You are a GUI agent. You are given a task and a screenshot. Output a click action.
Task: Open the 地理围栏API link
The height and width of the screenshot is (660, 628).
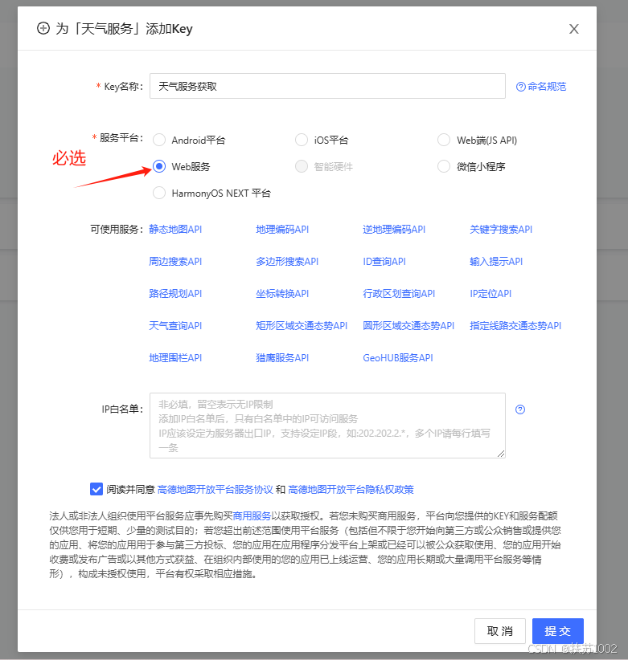pos(175,358)
